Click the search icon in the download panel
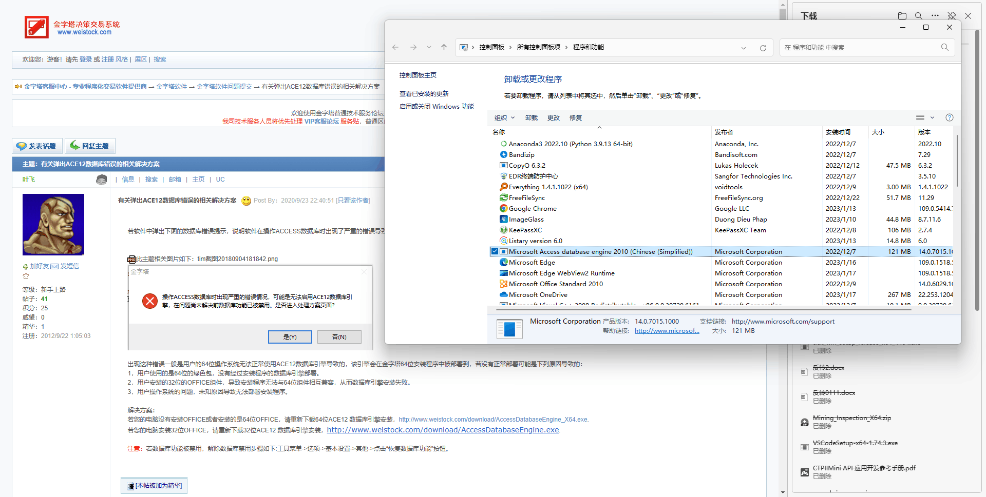Screen dimensions: 986x497 point(919,16)
